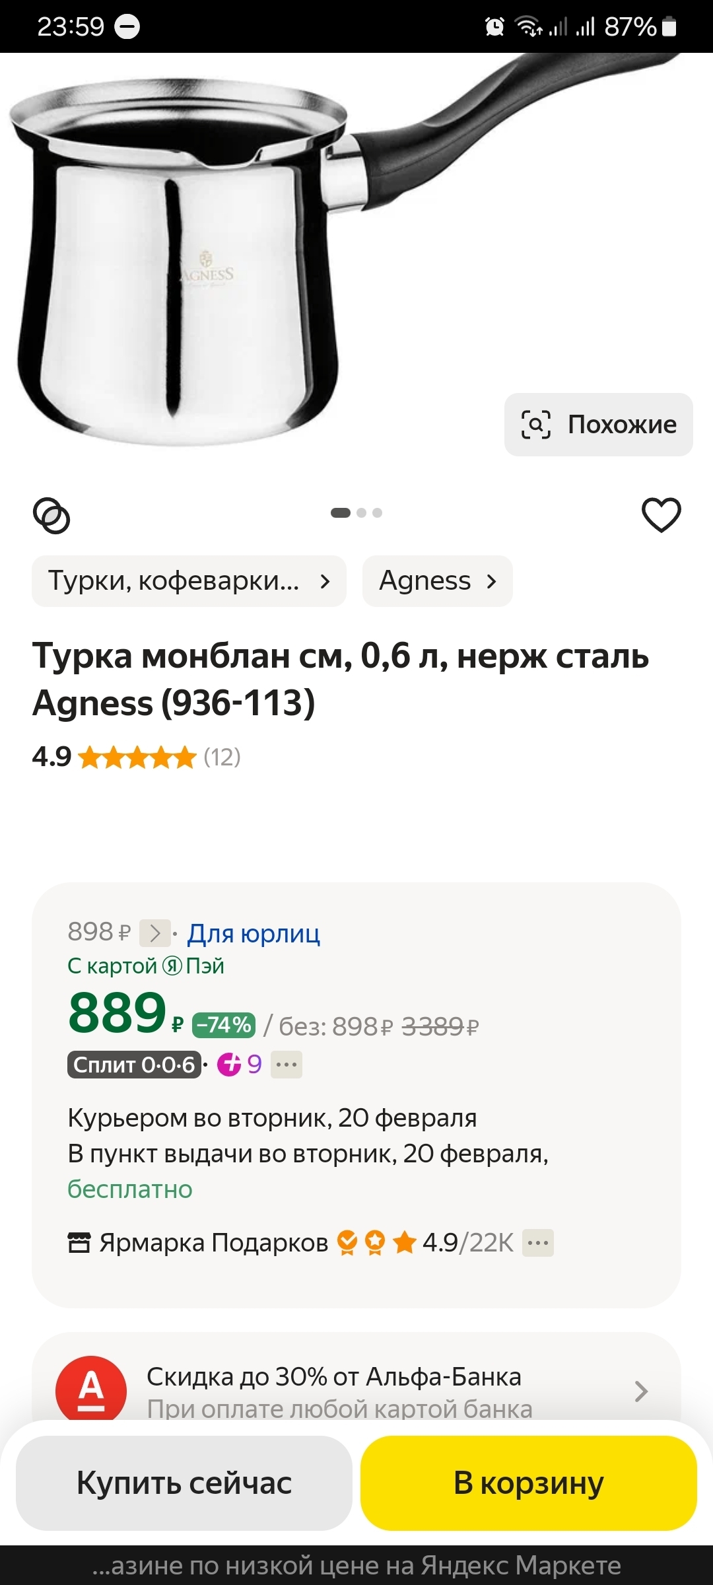Open seller info ellipsis next to 4.9/22K
This screenshot has width=713, height=1585.
(x=537, y=1243)
